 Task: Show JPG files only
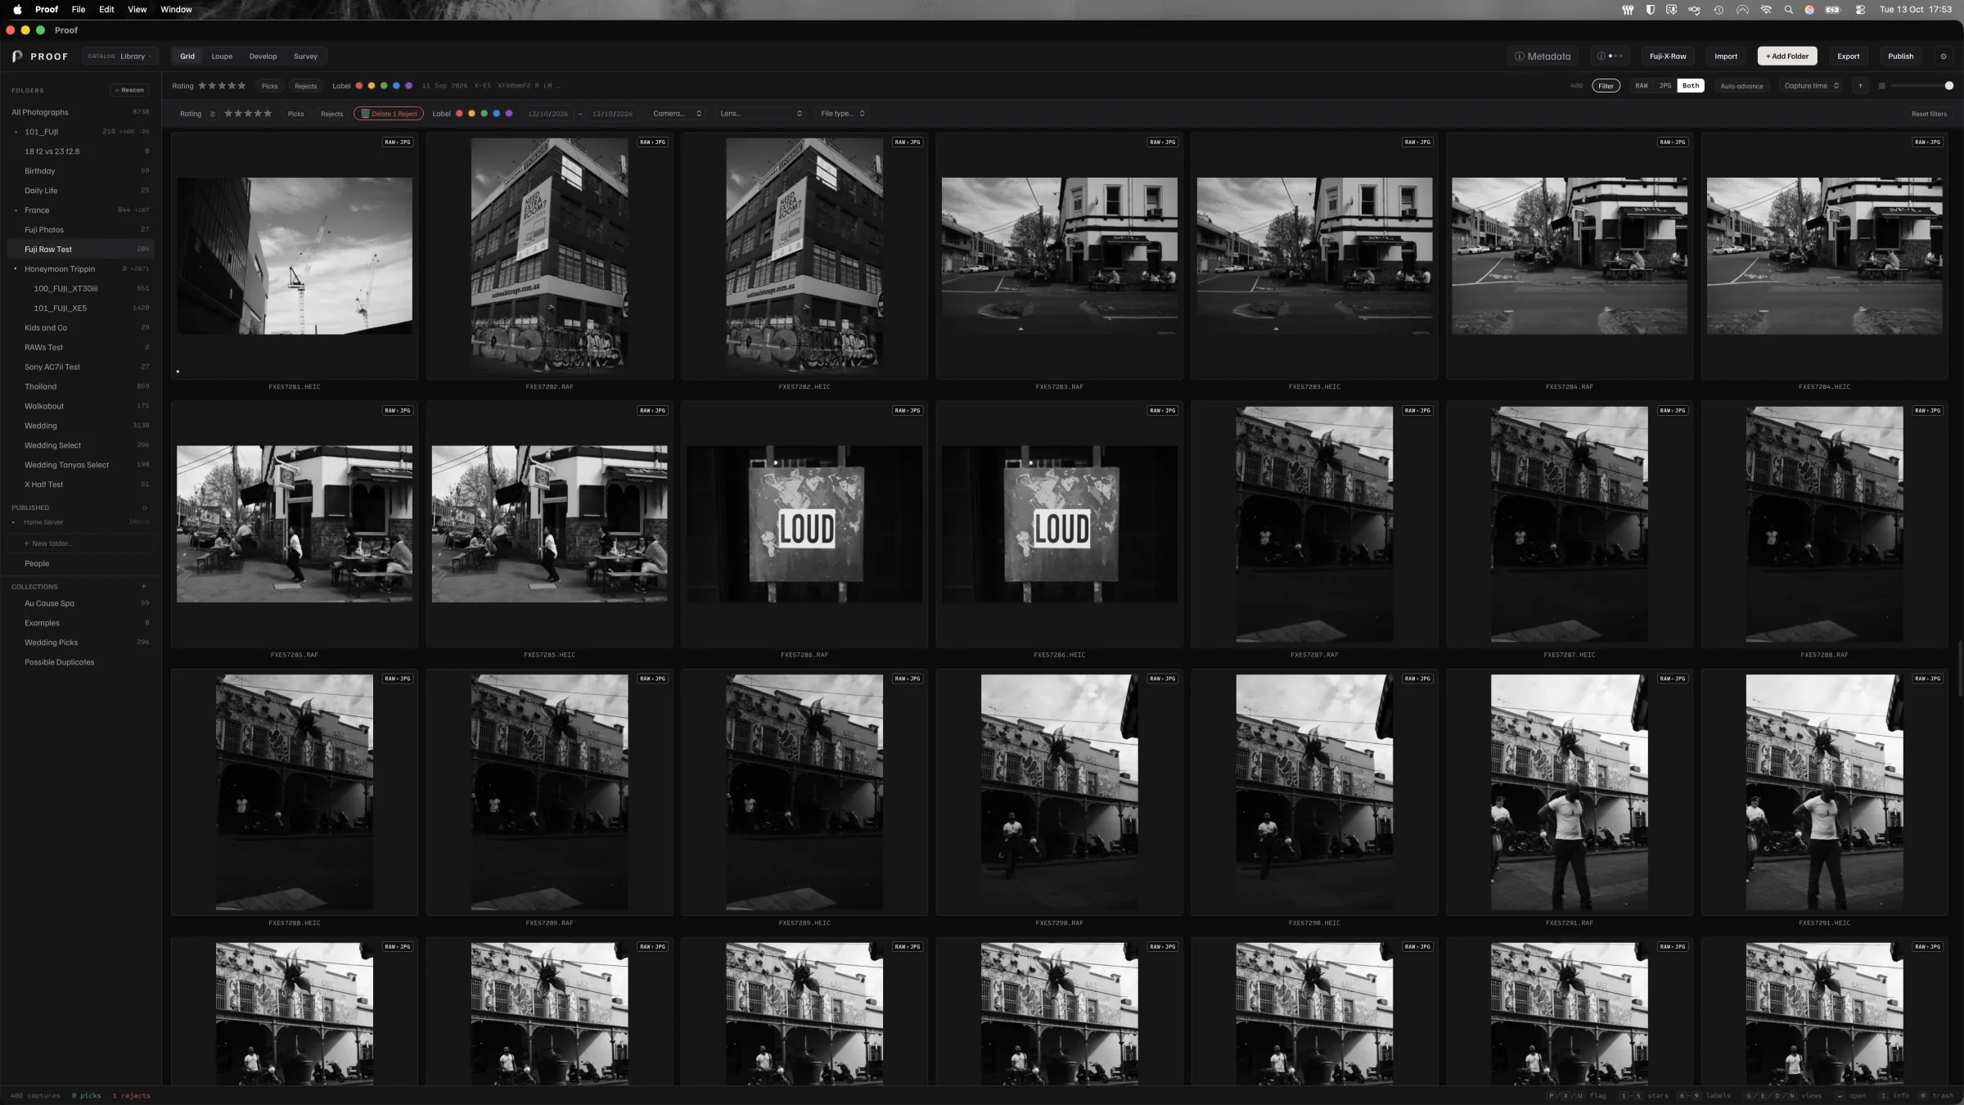1664,86
